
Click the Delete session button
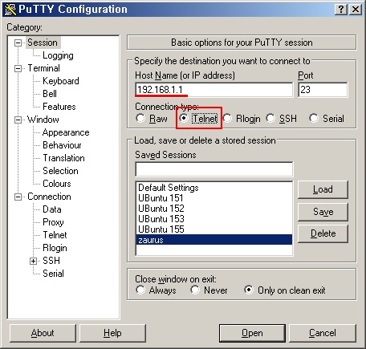click(323, 233)
